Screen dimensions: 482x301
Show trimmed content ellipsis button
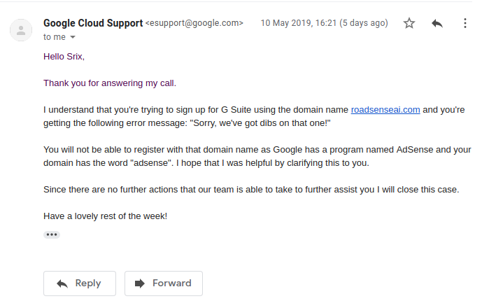tap(52, 235)
